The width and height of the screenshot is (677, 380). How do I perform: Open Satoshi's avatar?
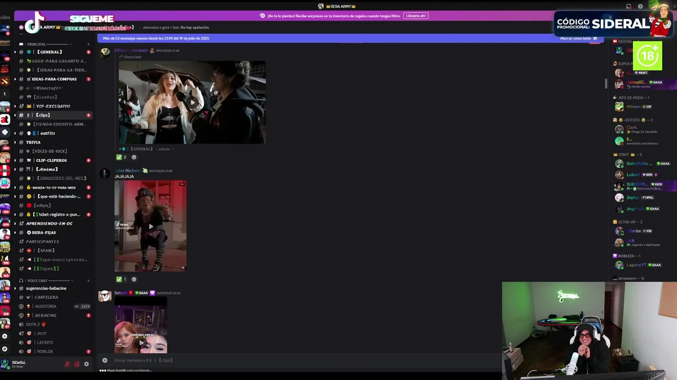click(105, 296)
